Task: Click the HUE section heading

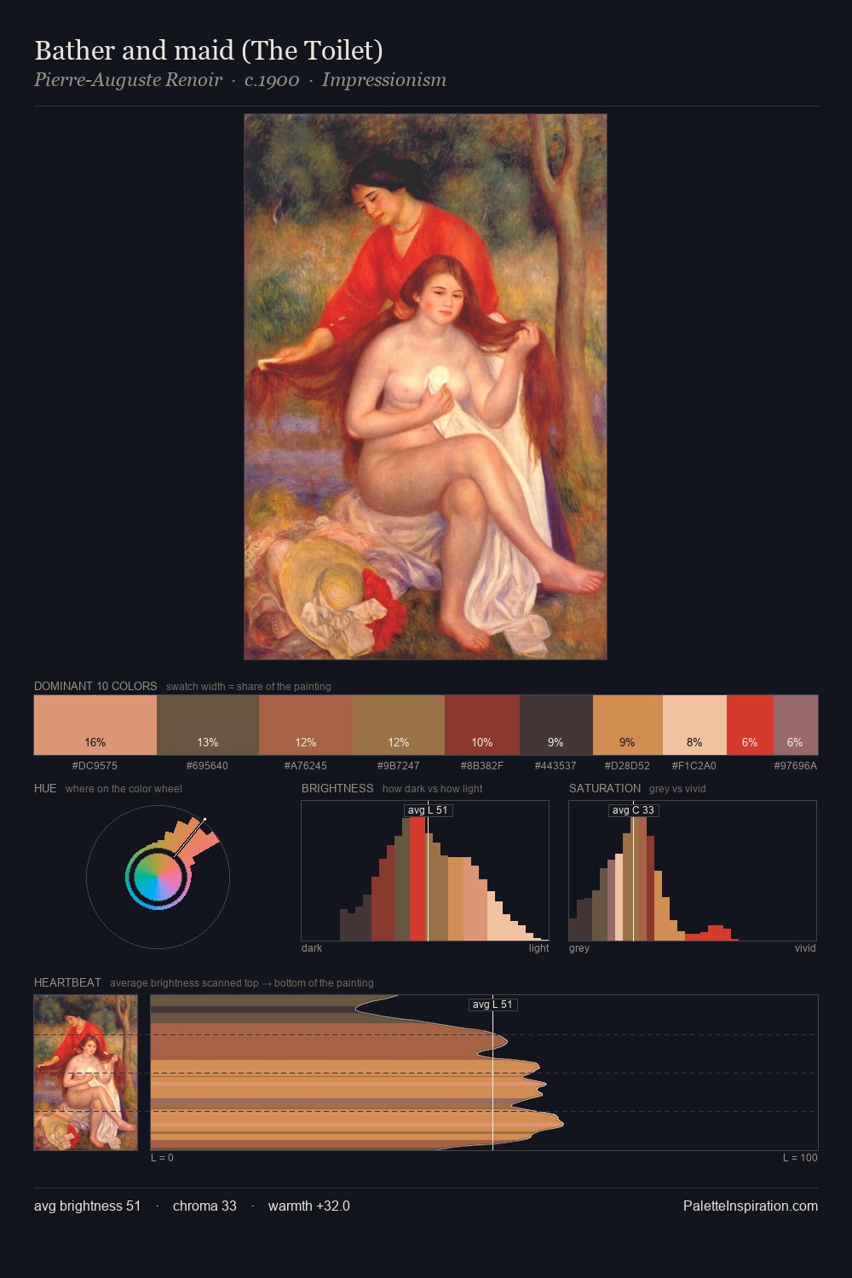Action: 45,788
